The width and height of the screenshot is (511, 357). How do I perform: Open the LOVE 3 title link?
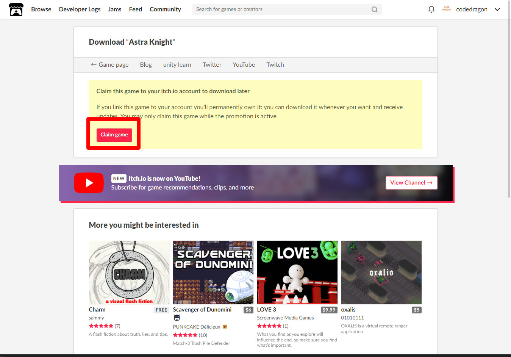click(267, 310)
